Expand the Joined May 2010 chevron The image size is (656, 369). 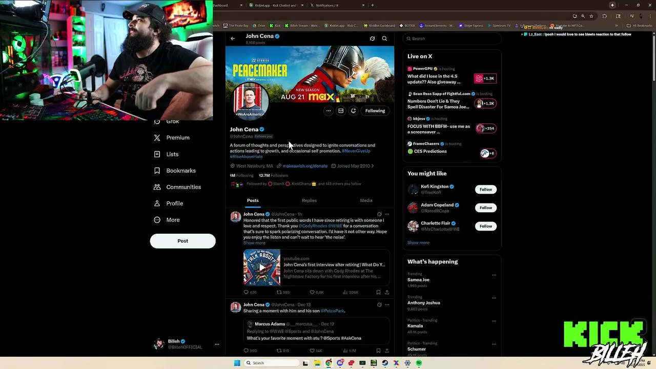pos(373,166)
